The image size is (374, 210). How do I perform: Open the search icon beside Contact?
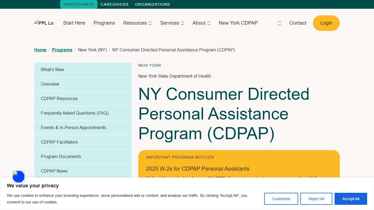point(279,23)
